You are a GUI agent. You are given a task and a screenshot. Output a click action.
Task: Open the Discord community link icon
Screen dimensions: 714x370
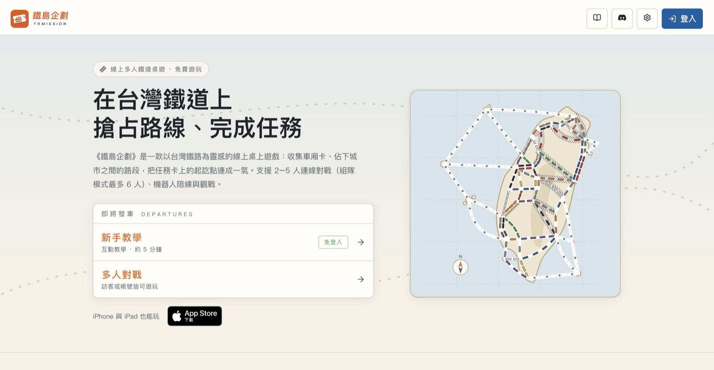click(622, 18)
